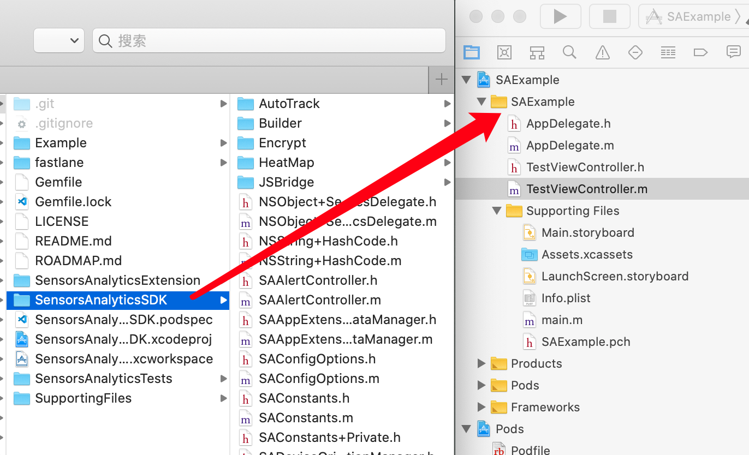Select TestViewController.m in the navigator
Image resolution: width=749 pixels, height=455 pixels.
click(x=586, y=189)
